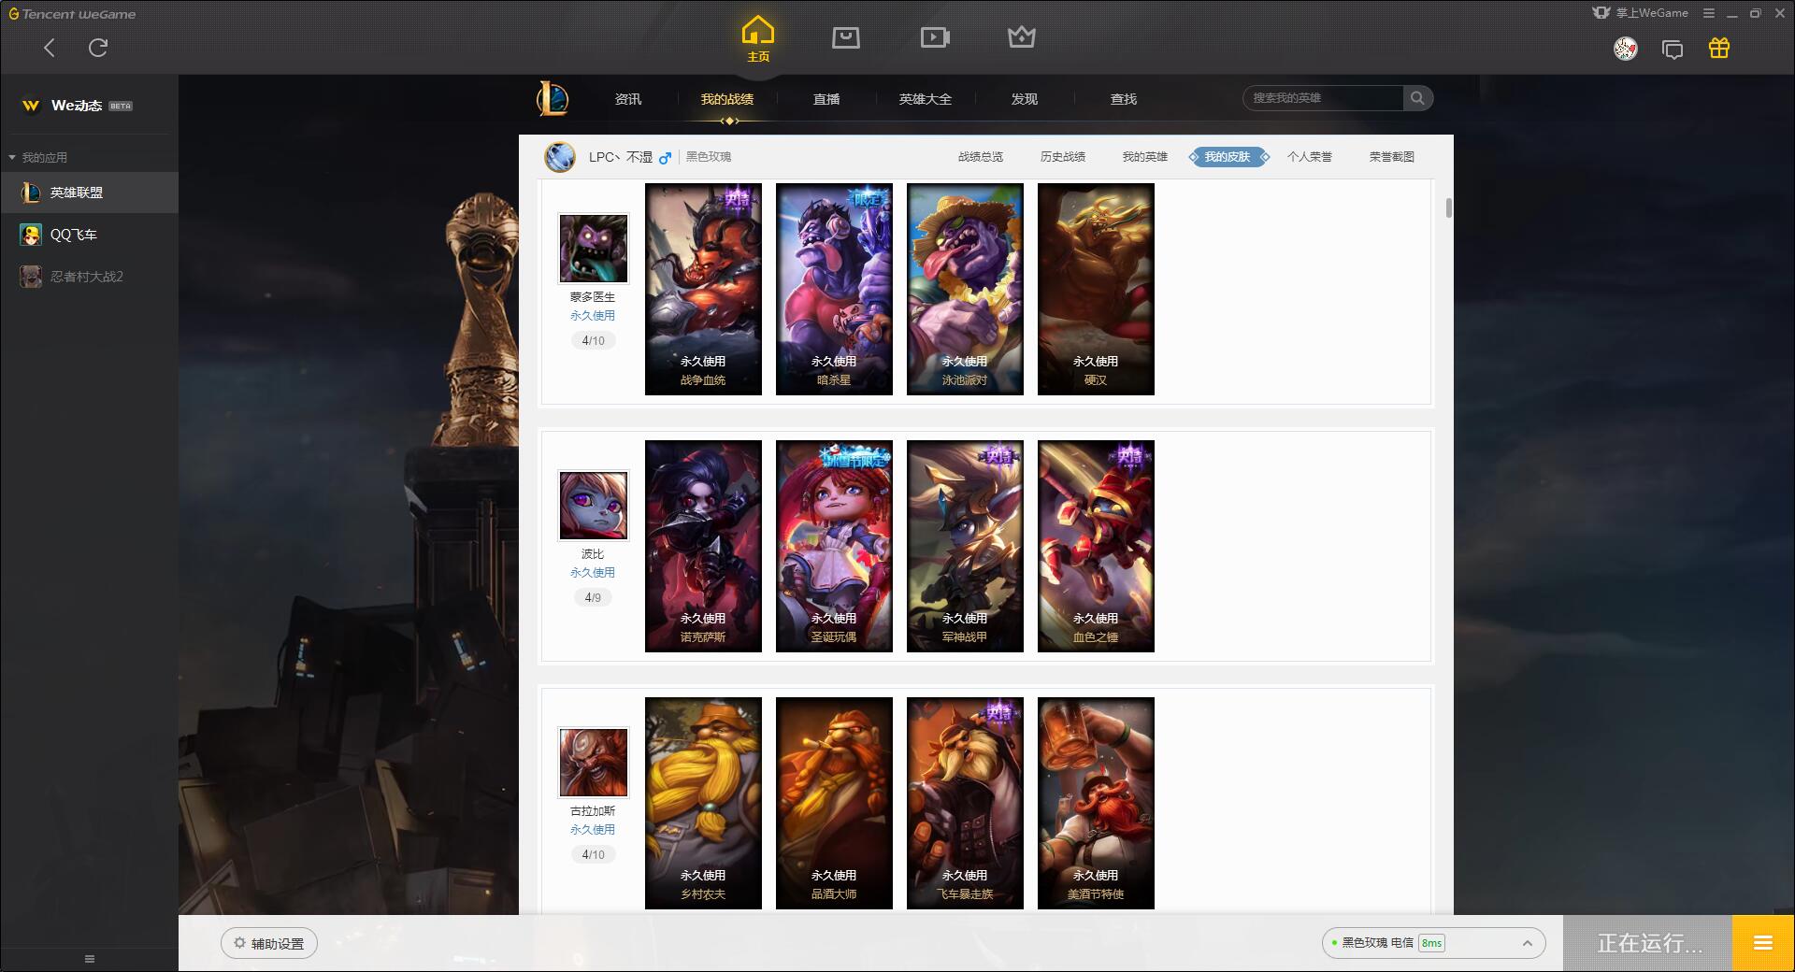Click the 正在运行 status button

pyautogui.click(x=1648, y=944)
